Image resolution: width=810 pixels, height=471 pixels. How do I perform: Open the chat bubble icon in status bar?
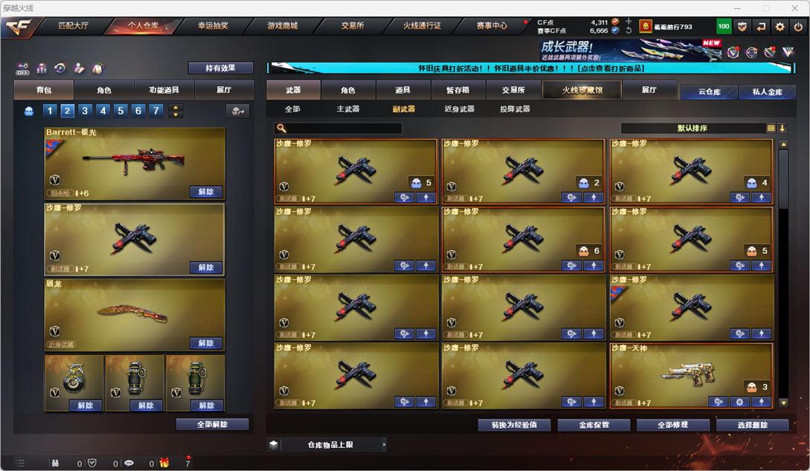pyautogui.click(x=129, y=463)
